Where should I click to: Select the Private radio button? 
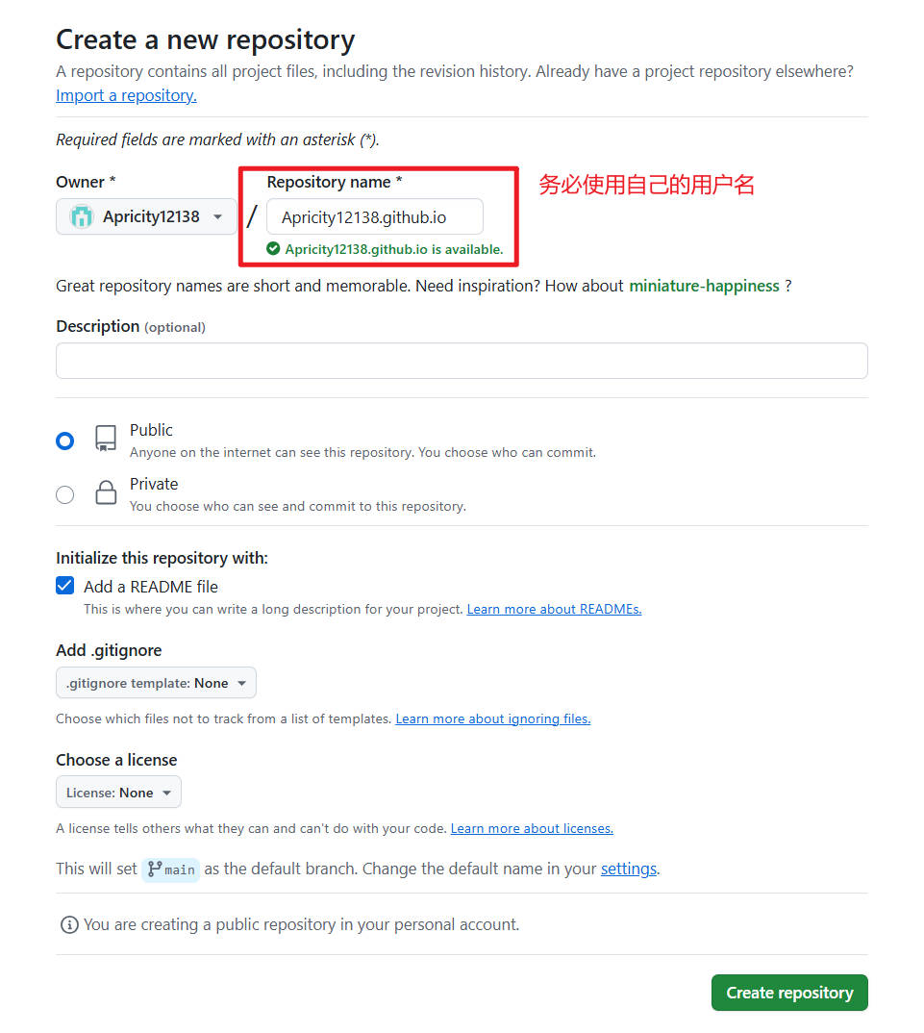(64, 493)
